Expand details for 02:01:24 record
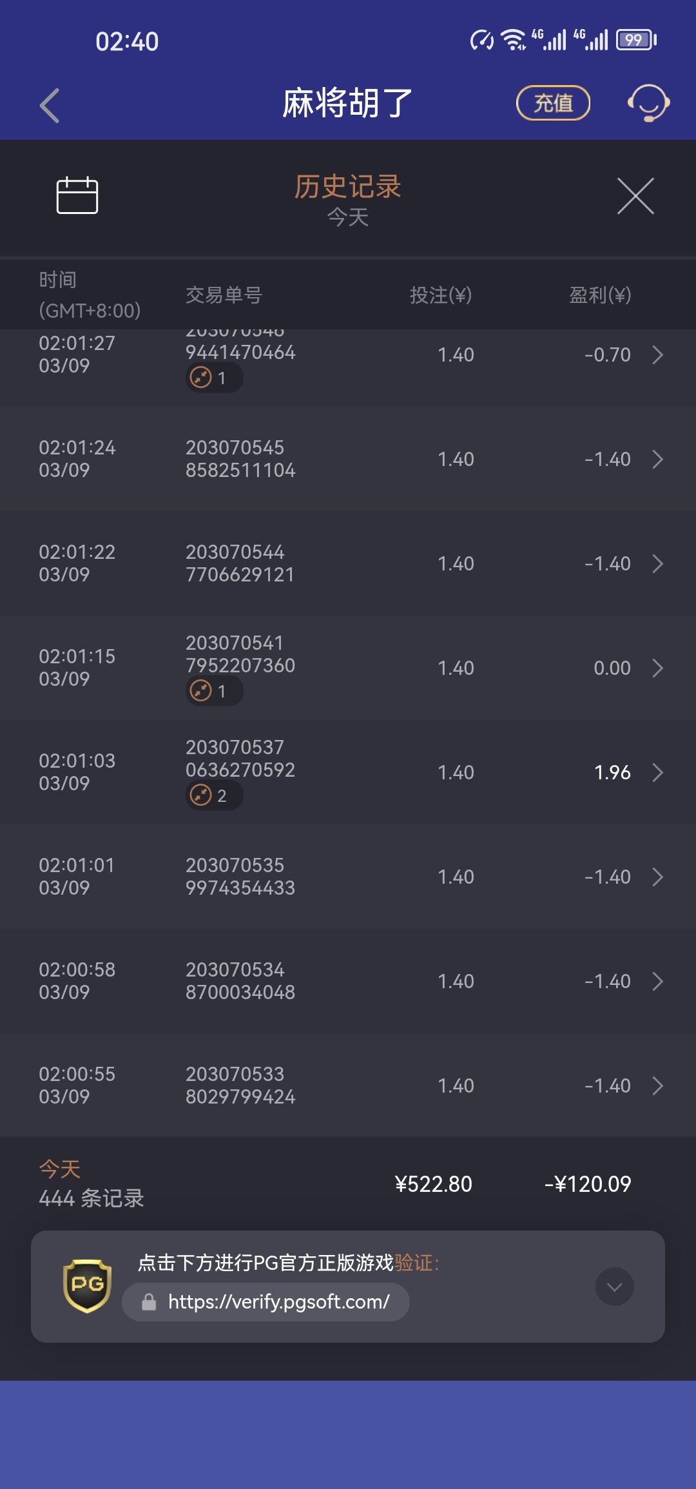The width and height of the screenshot is (696, 1489). tap(657, 459)
